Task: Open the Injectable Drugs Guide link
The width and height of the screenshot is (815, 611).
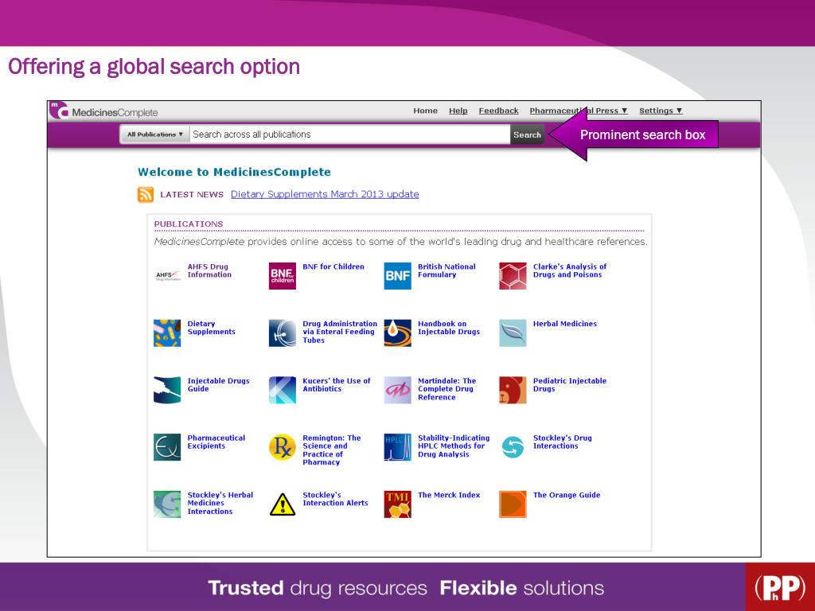Action: pyautogui.click(x=218, y=385)
